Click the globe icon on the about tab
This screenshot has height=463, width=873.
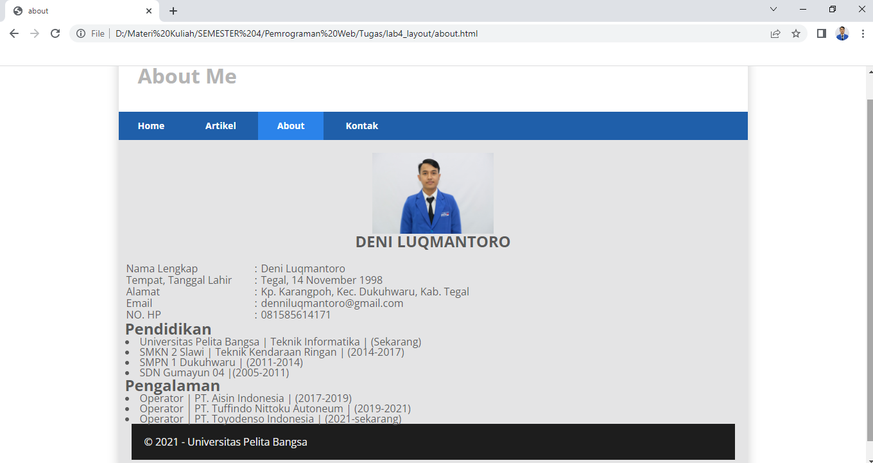[15, 10]
